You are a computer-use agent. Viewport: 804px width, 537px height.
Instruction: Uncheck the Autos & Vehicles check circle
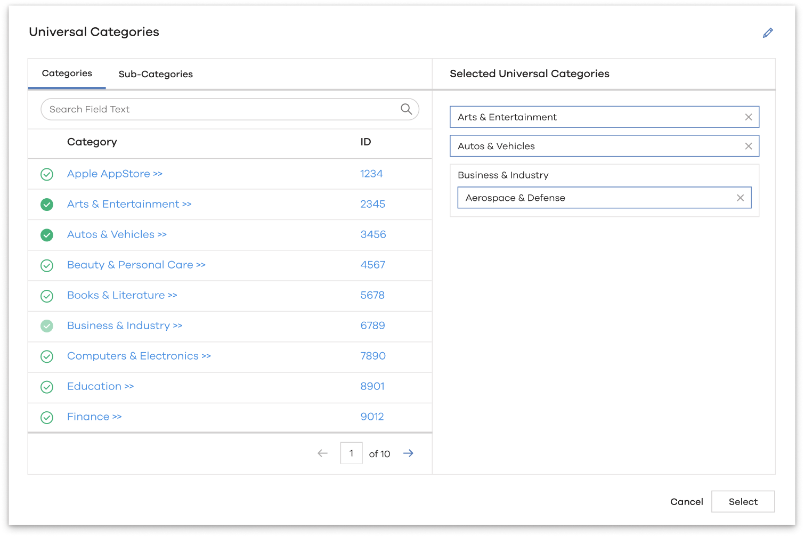[x=47, y=235]
